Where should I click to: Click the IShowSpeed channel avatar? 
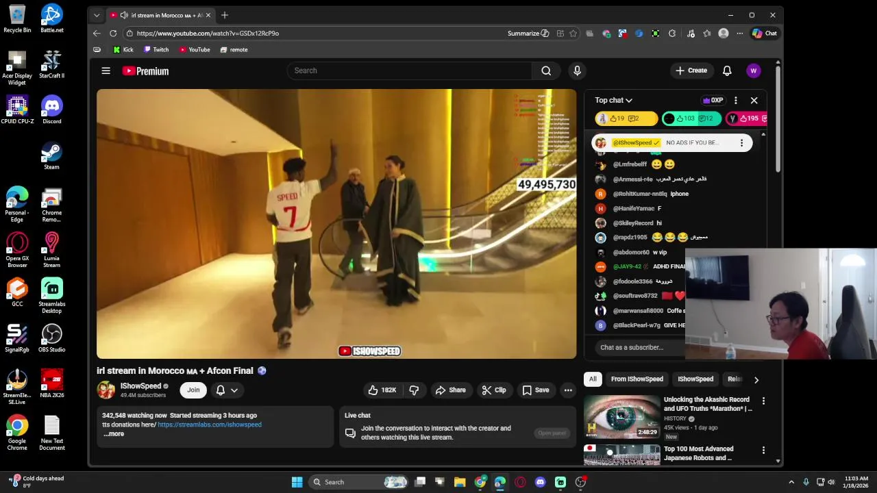106,390
